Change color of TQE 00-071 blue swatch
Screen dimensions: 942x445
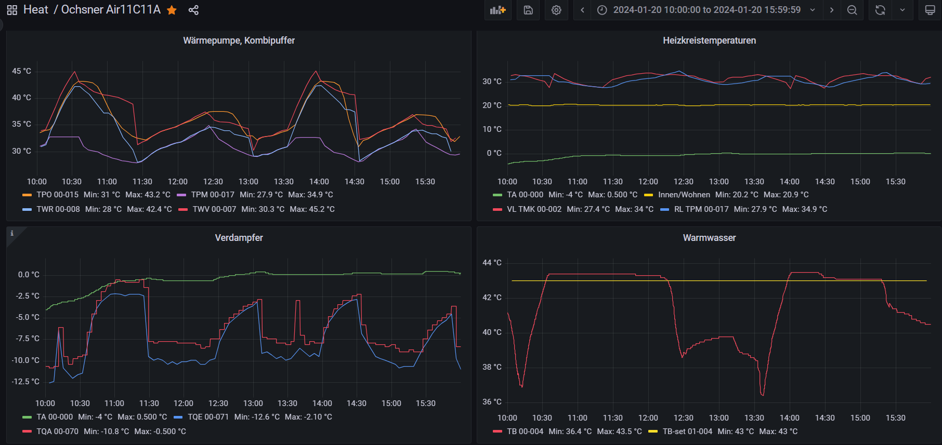178,417
